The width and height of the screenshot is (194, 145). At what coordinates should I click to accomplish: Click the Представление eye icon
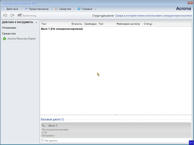tap(26, 9)
